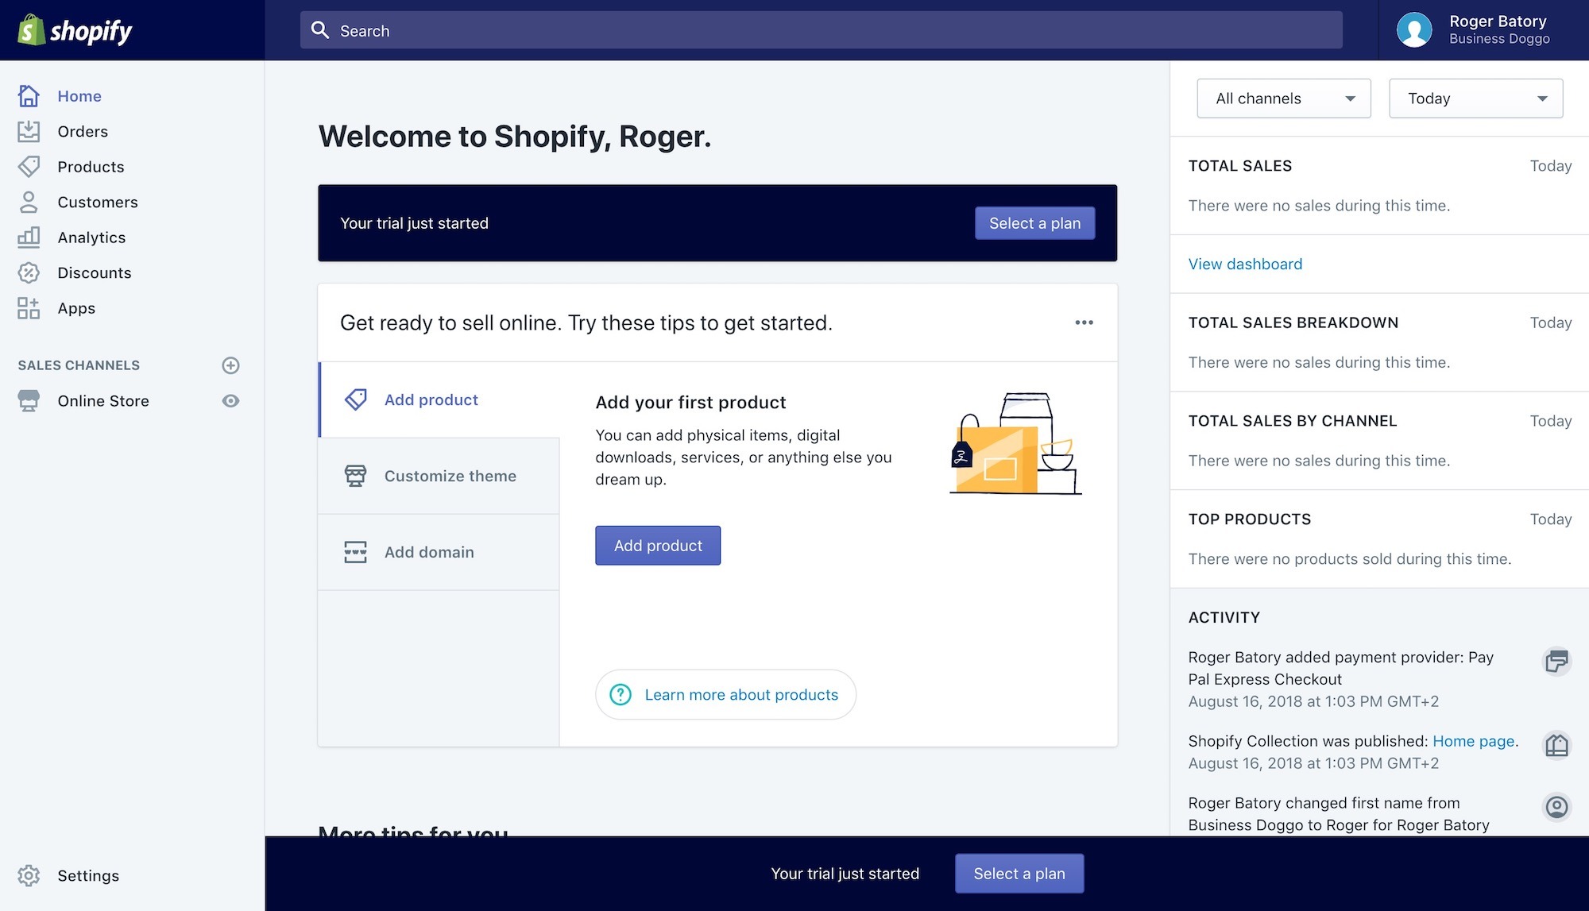The height and width of the screenshot is (911, 1589).
Task: Click the Discounts badge icon
Action: click(x=29, y=273)
